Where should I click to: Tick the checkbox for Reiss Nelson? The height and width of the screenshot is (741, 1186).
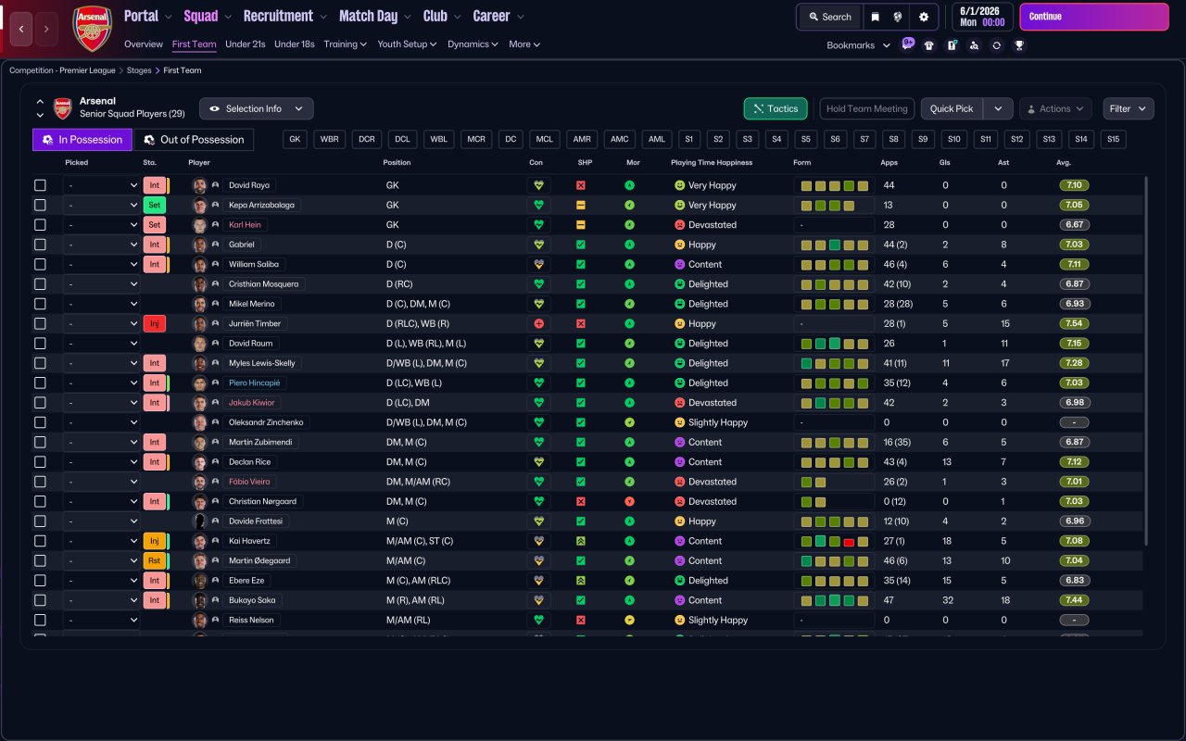click(40, 621)
